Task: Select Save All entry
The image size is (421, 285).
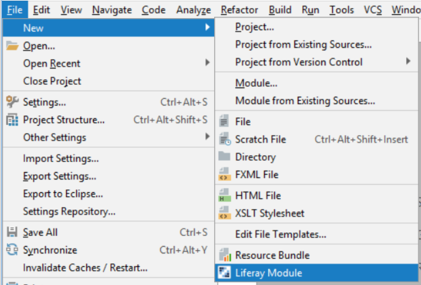Action: [108, 232]
